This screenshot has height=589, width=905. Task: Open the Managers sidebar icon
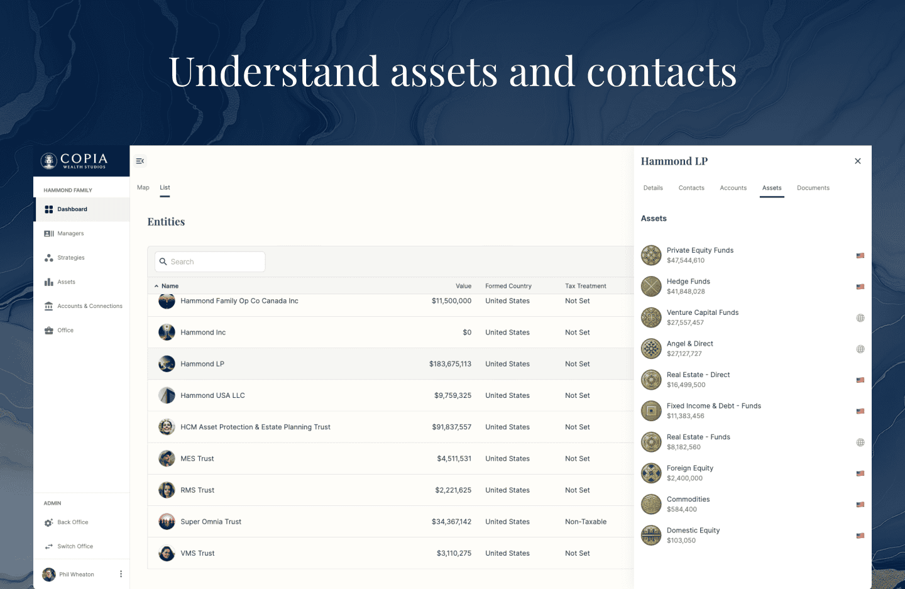[x=49, y=234]
